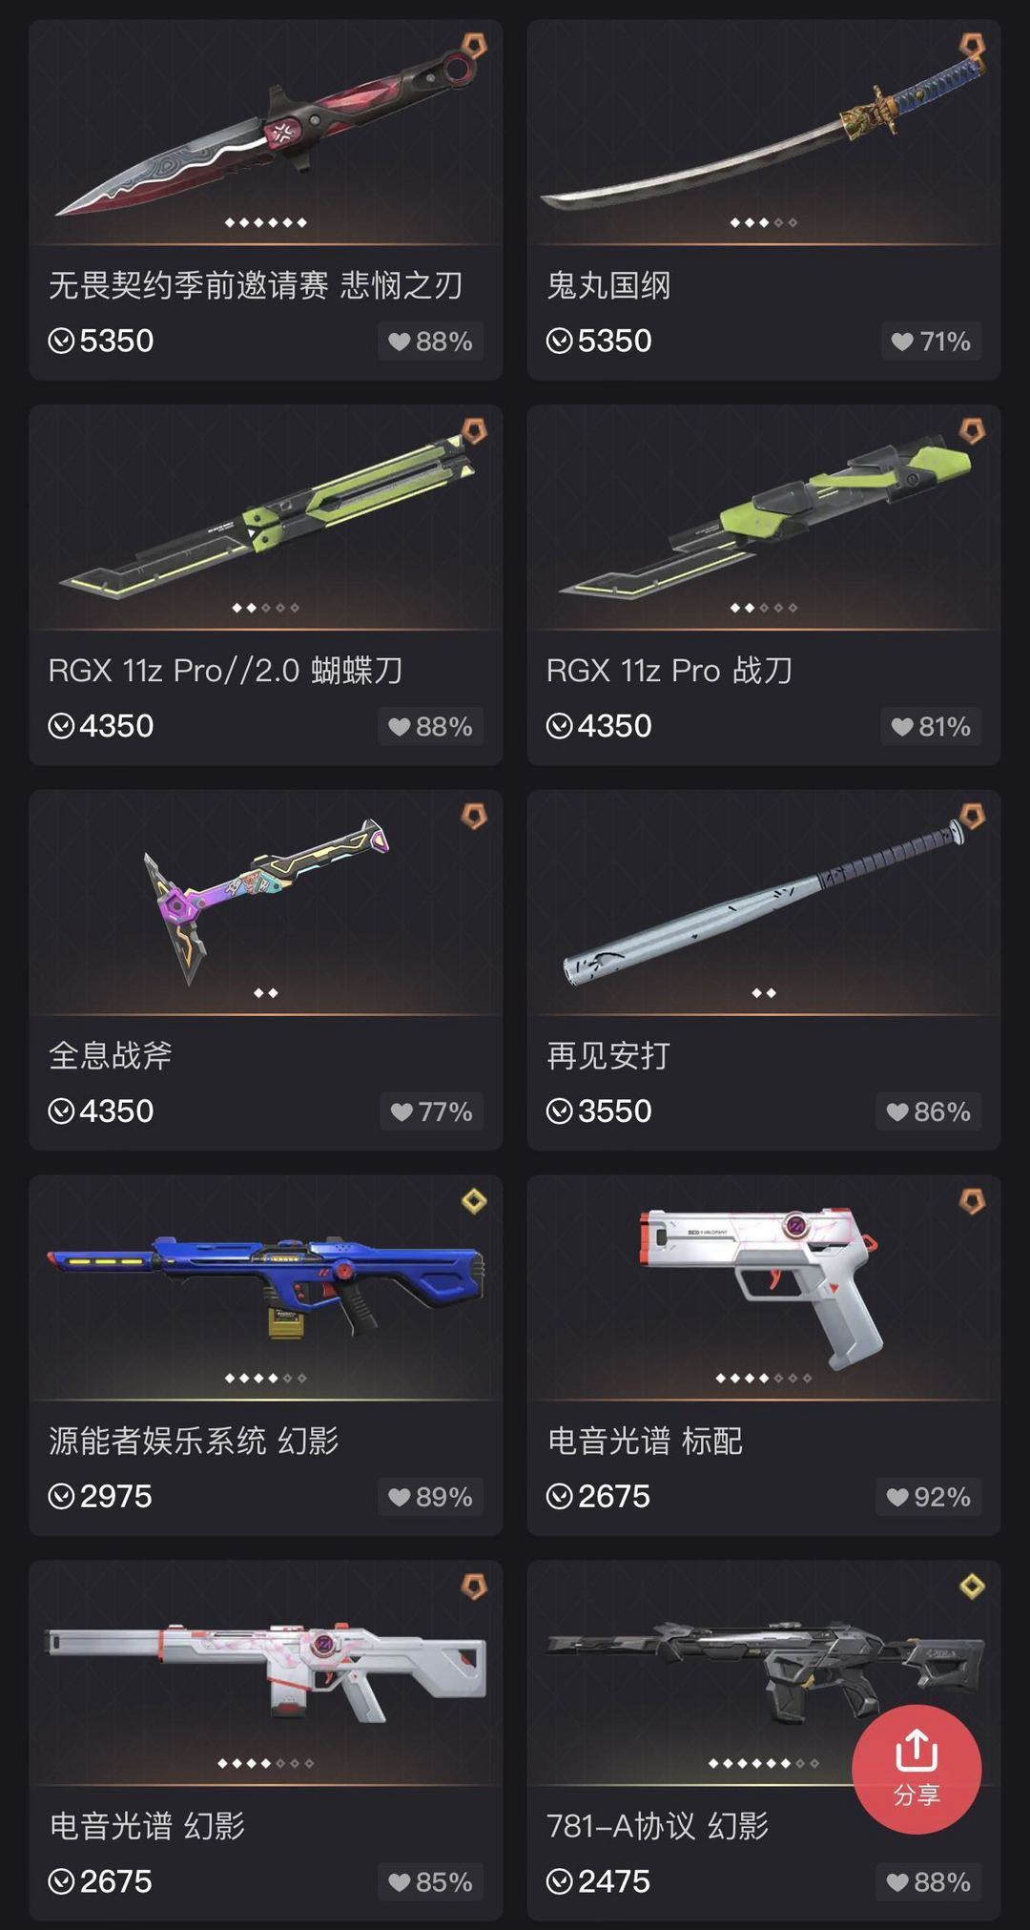Toggle heart rating on 鬼丸国纲
1030x1930 pixels.
[x=930, y=342]
